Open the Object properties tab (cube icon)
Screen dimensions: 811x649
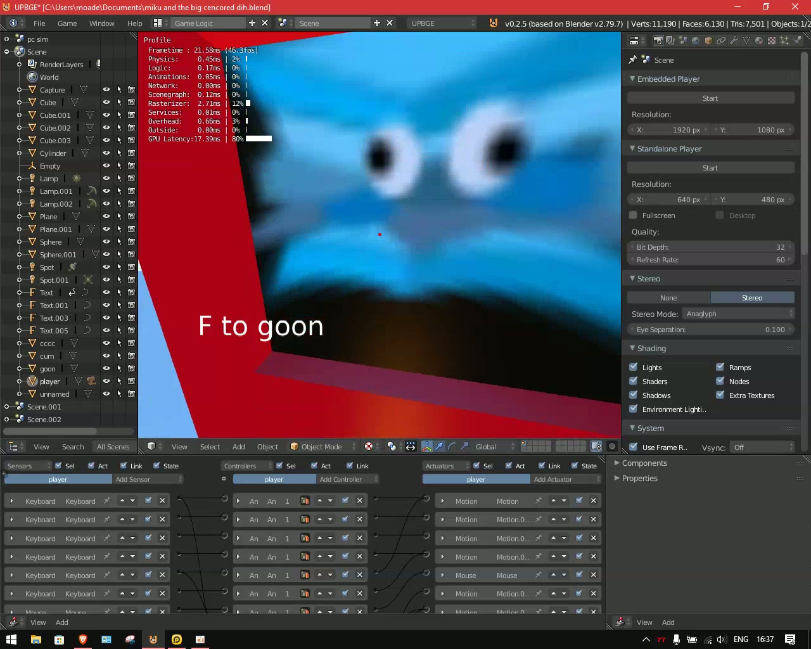click(708, 41)
